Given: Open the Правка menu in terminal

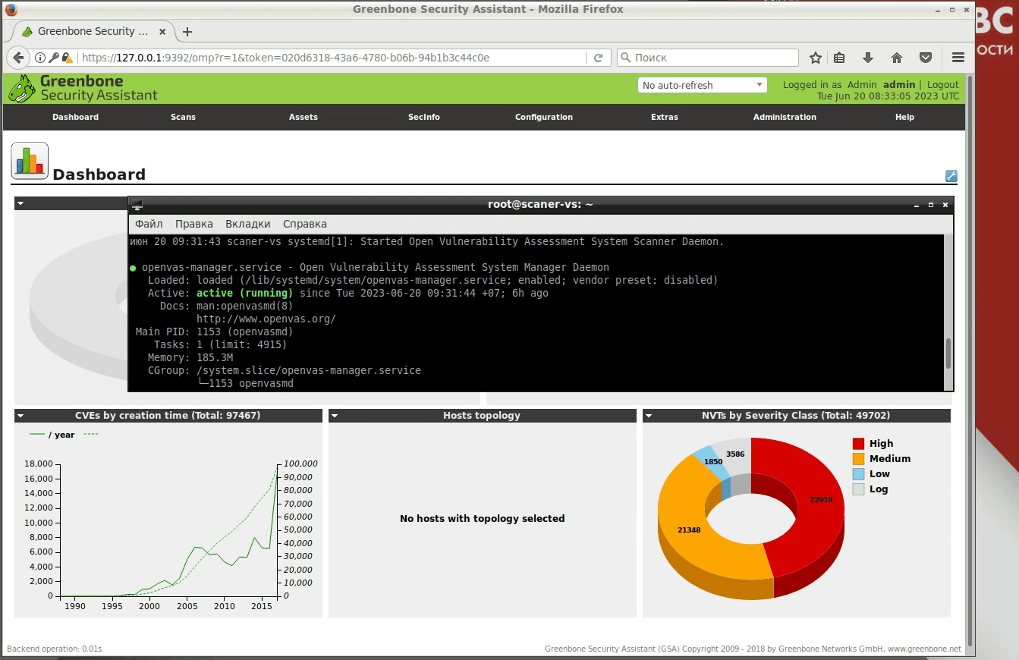Looking at the screenshot, I should point(193,224).
